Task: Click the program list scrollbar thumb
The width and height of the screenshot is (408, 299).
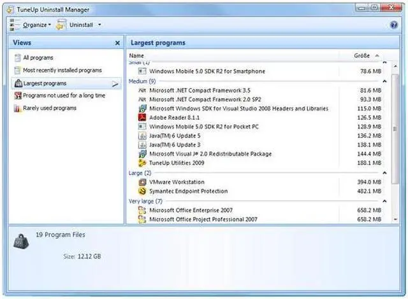Action: pos(395,129)
